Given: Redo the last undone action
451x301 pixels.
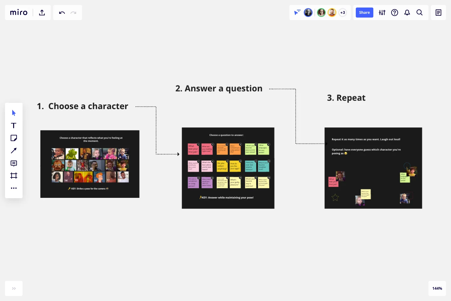Looking at the screenshot, I should pyautogui.click(x=73, y=13).
